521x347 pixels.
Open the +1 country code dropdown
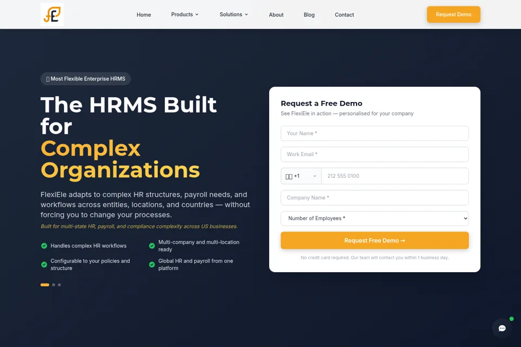pyautogui.click(x=301, y=176)
